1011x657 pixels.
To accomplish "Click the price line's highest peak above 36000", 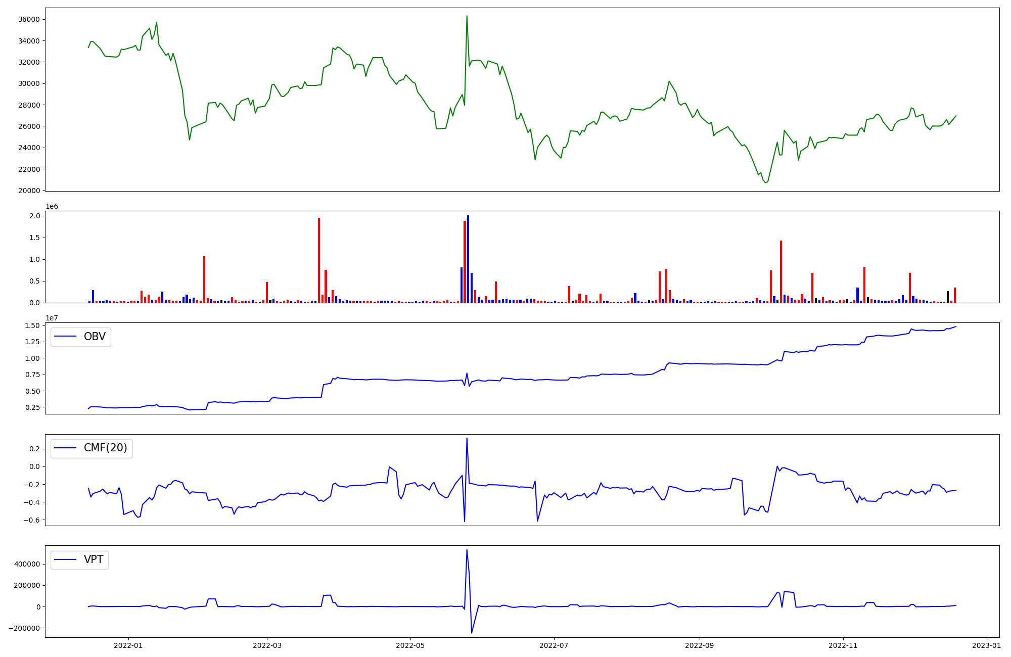I will pos(467,16).
